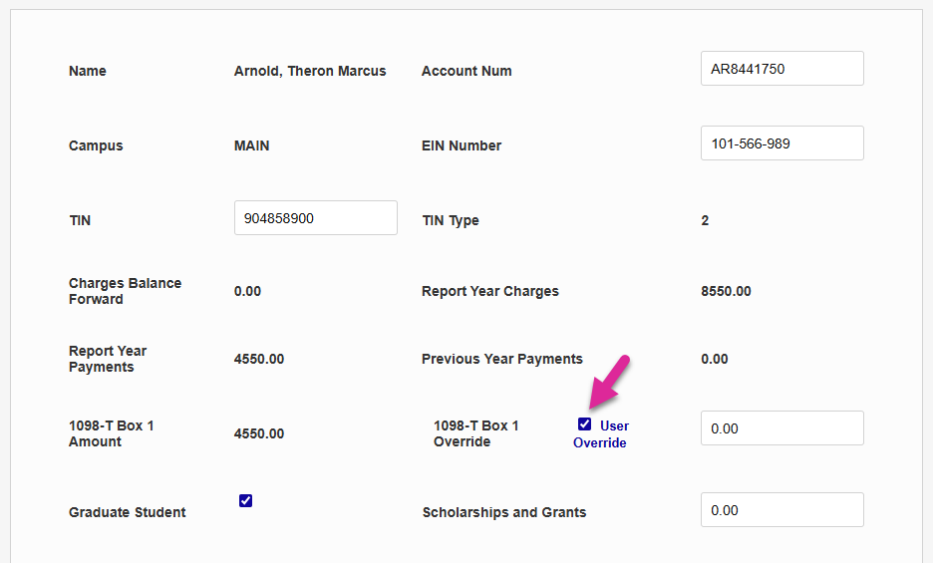Edit the Scholarships and Grants field
Screen dimensions: 933x563
[x=781, y=510]
